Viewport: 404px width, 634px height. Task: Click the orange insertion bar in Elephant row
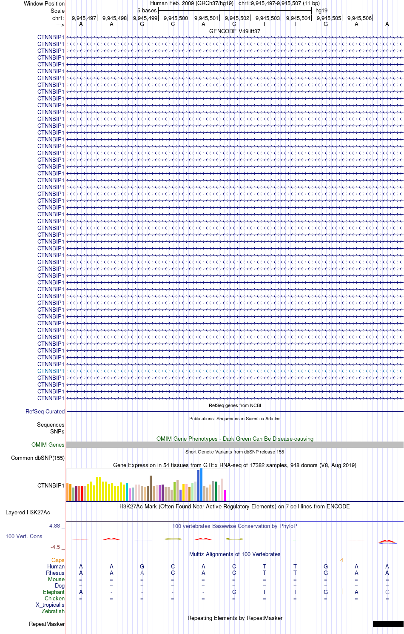click(342, 591)
